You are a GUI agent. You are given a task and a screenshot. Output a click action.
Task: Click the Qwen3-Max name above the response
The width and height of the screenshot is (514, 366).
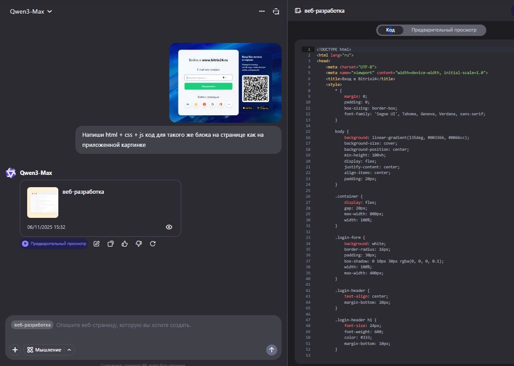(36, 173)
